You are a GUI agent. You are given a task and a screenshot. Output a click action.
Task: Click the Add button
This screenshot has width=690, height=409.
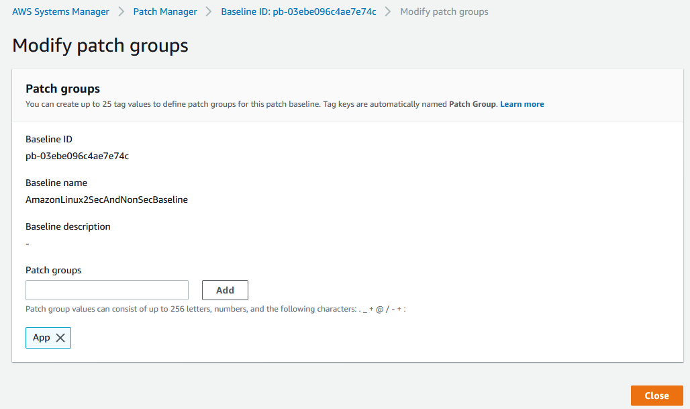[225, 290]
